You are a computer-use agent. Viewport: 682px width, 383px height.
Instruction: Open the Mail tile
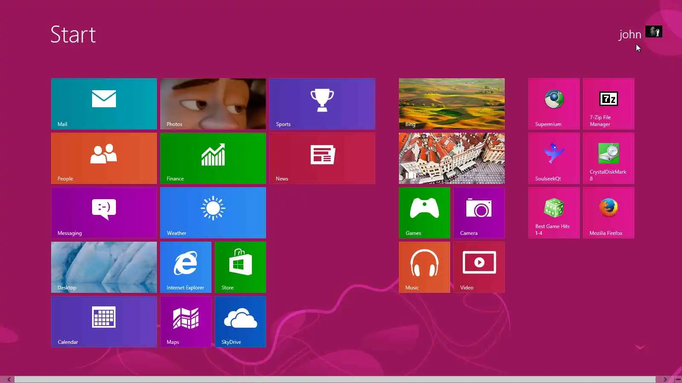coord(104,104)
